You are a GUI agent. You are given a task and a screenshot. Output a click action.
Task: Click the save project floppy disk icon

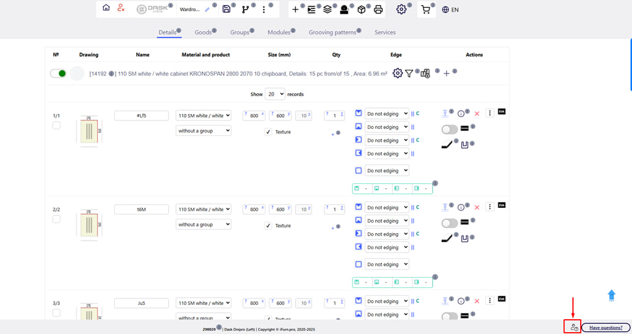coord(226,9)
